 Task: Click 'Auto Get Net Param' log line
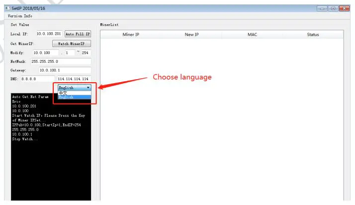[x=30, y=97]
